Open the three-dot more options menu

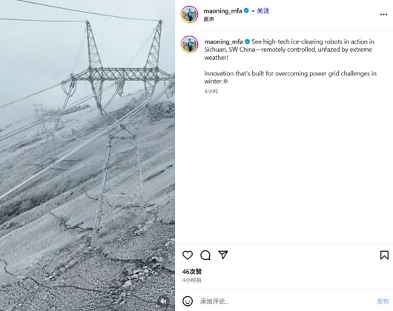(383, 15)
